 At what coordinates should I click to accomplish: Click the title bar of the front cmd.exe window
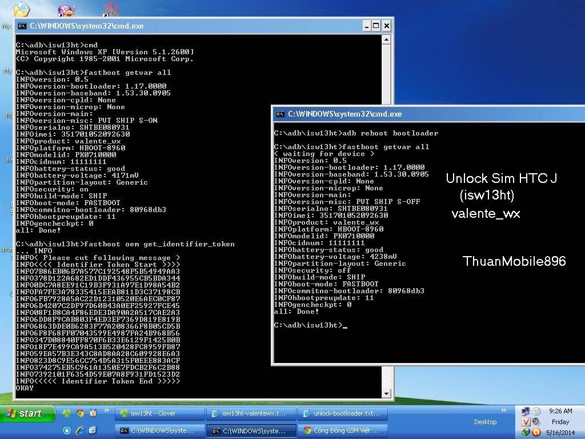(x=429, y=114)
